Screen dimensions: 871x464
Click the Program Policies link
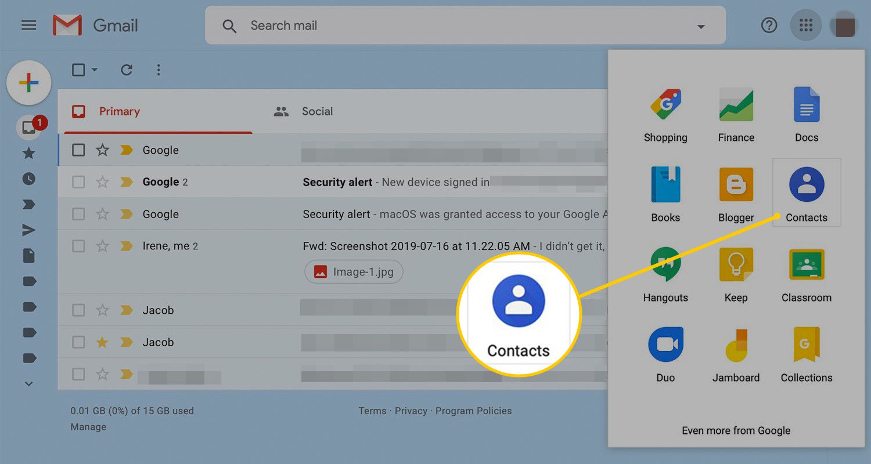[x=474, y=411]
